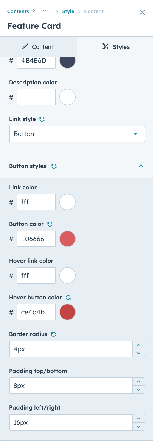
Task: Open the Button color red swatch
Action: [67, 239]
